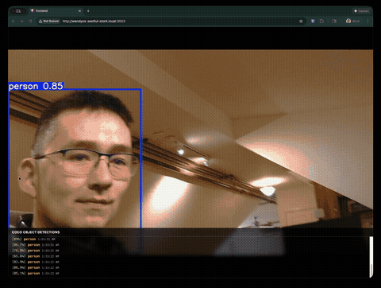Click the person 0.85 detection label
381x288 pixels.
coord(37,86)
